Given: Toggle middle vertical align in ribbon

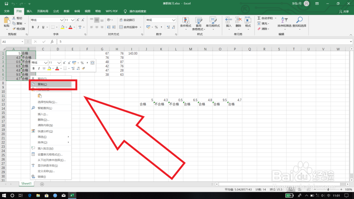Looking at the screenshot, I should pos(97,20).
